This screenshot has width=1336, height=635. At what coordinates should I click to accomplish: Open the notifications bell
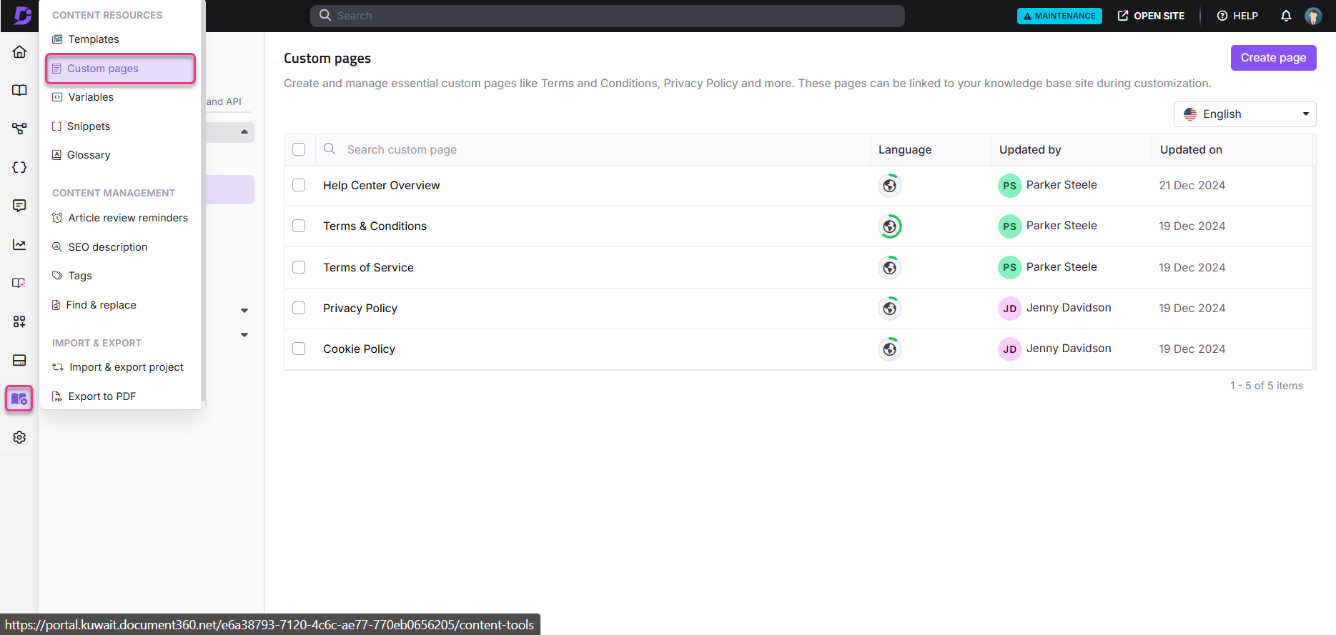(x=1286, y=16)
